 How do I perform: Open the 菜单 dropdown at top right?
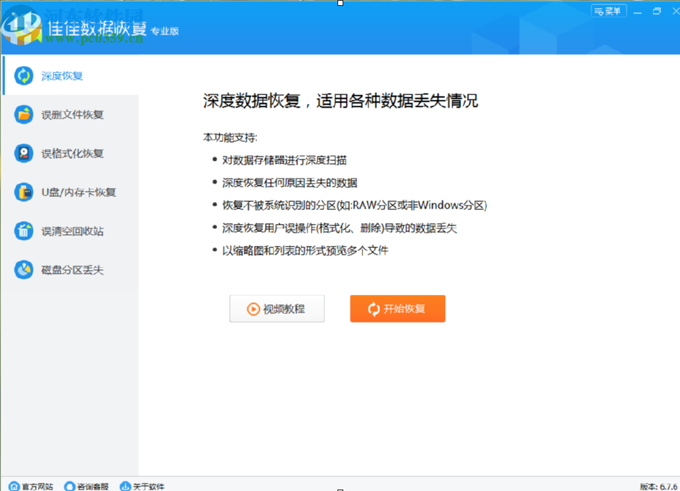[x=608, y=11]
